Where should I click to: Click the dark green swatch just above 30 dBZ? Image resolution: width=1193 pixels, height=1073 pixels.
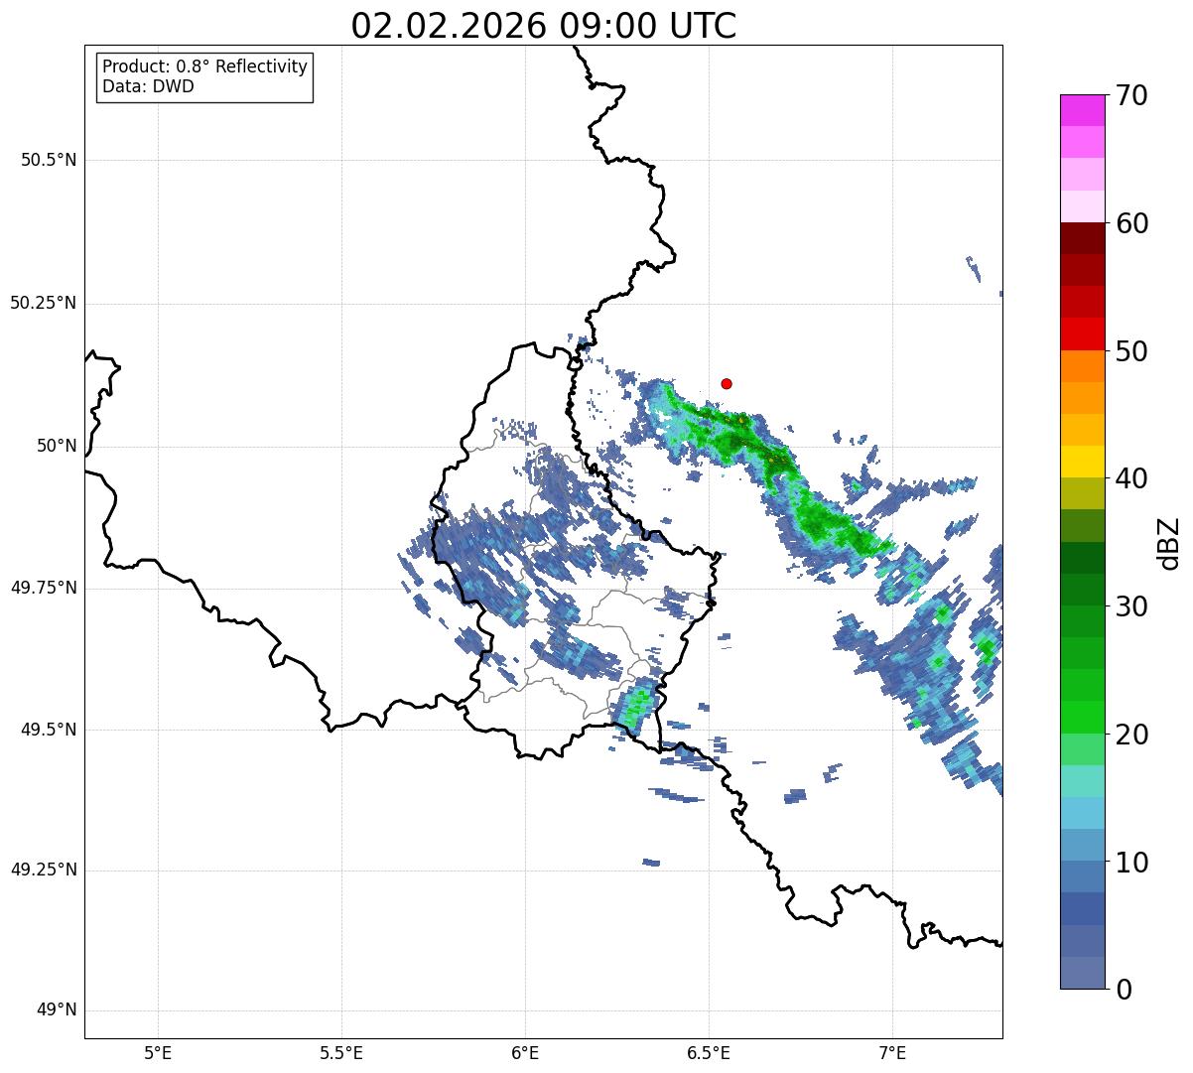1082,590
